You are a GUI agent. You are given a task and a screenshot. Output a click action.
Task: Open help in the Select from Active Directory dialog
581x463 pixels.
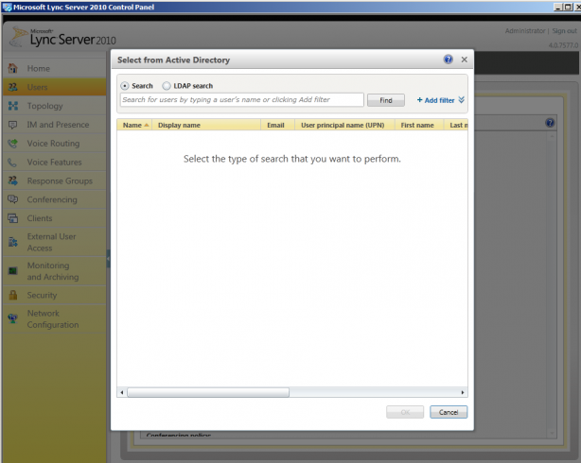click(449, 60)
